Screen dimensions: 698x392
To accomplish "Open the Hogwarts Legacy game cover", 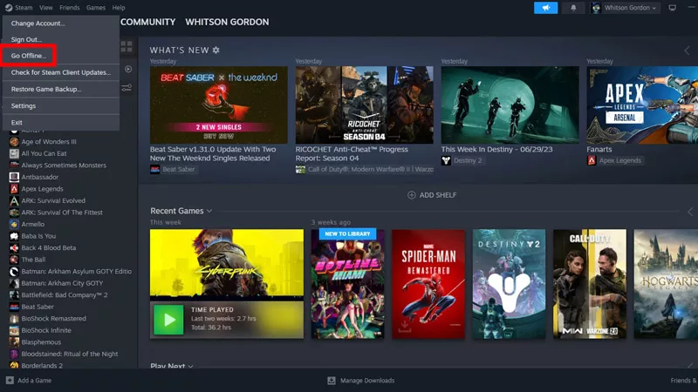I will pos(666,284).
